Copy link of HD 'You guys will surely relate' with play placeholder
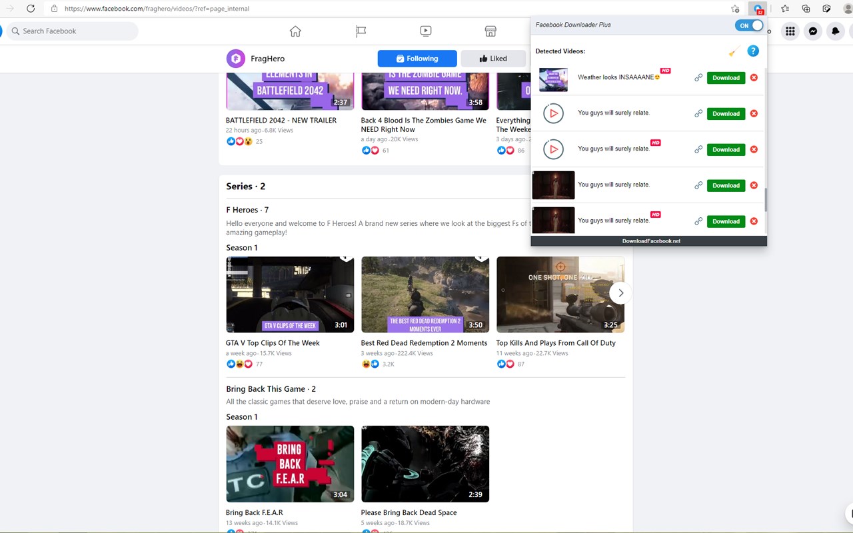This screenshot has width=853, height=533. pyautogui.click(x=698, y=149)
